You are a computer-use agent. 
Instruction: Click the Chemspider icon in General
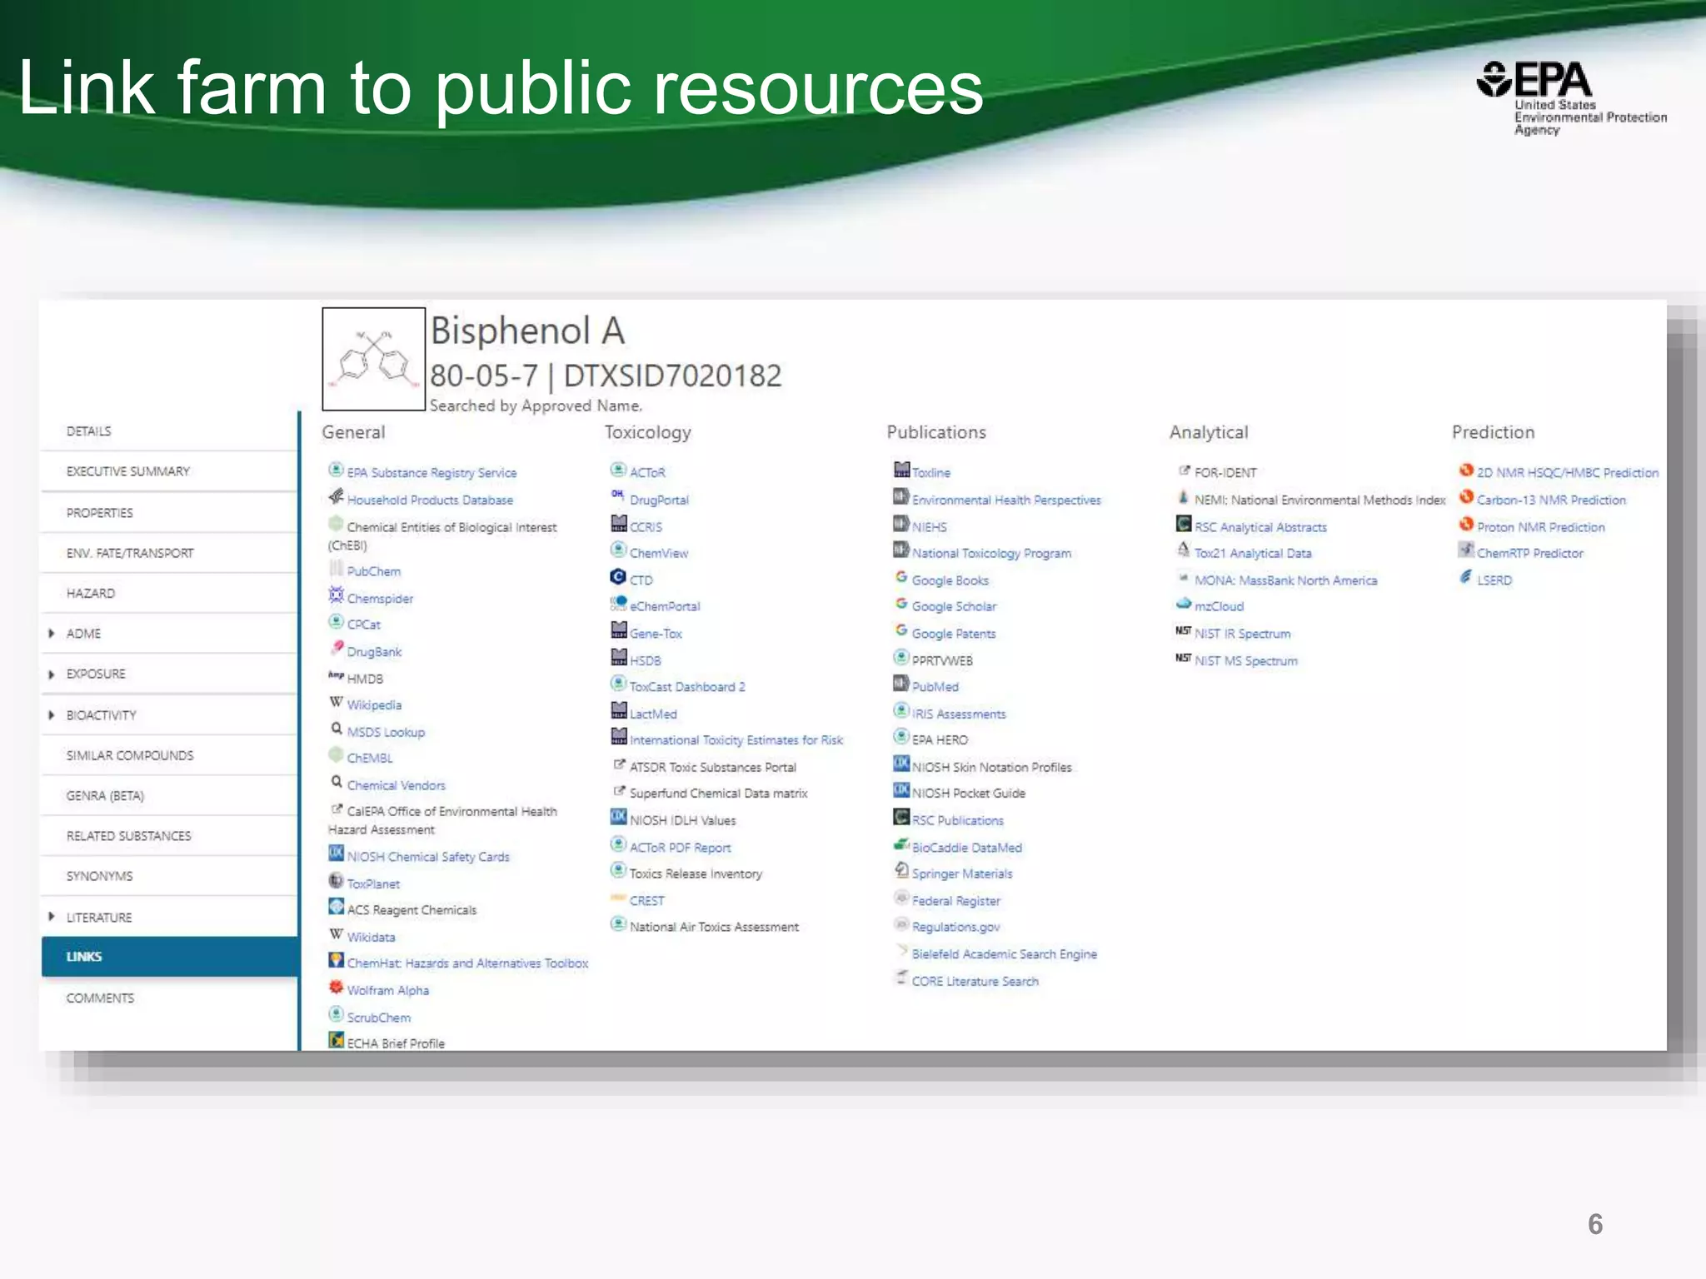point(336,595)
